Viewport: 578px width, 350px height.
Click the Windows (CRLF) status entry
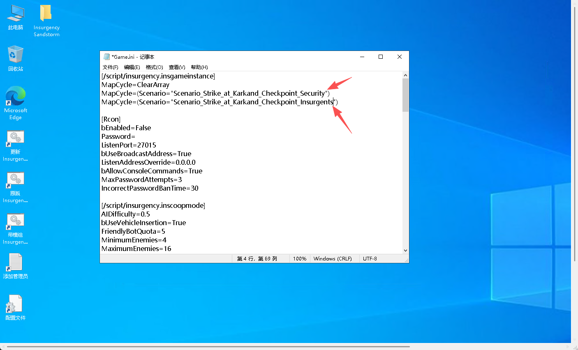pos(333,259)
